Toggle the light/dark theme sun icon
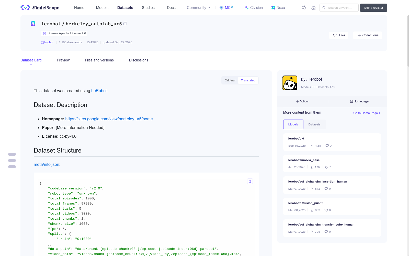Viewport: 409px width, 256px height. [x=304, y=8]
